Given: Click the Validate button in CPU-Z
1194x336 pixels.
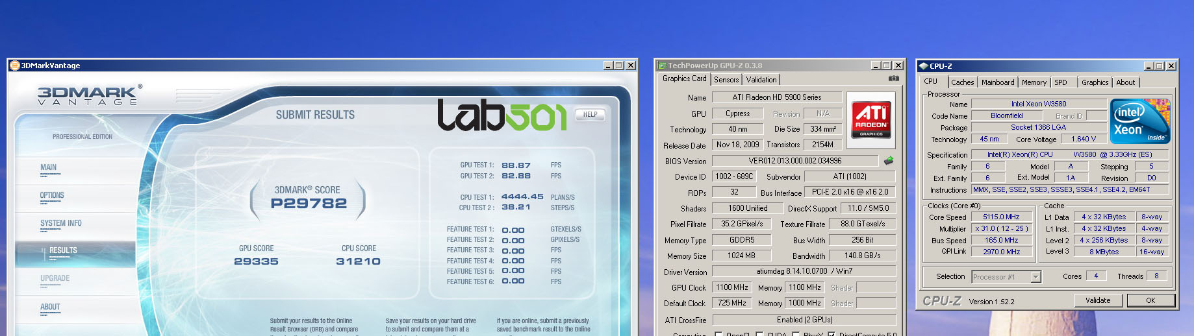Looking at the screenshot, I should 1098,300.
